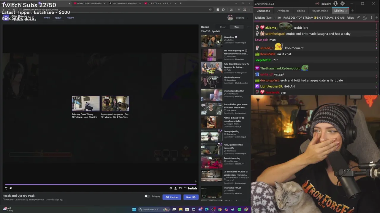
Task: Toggle the Autoplay switch
Action: [147, 196]
